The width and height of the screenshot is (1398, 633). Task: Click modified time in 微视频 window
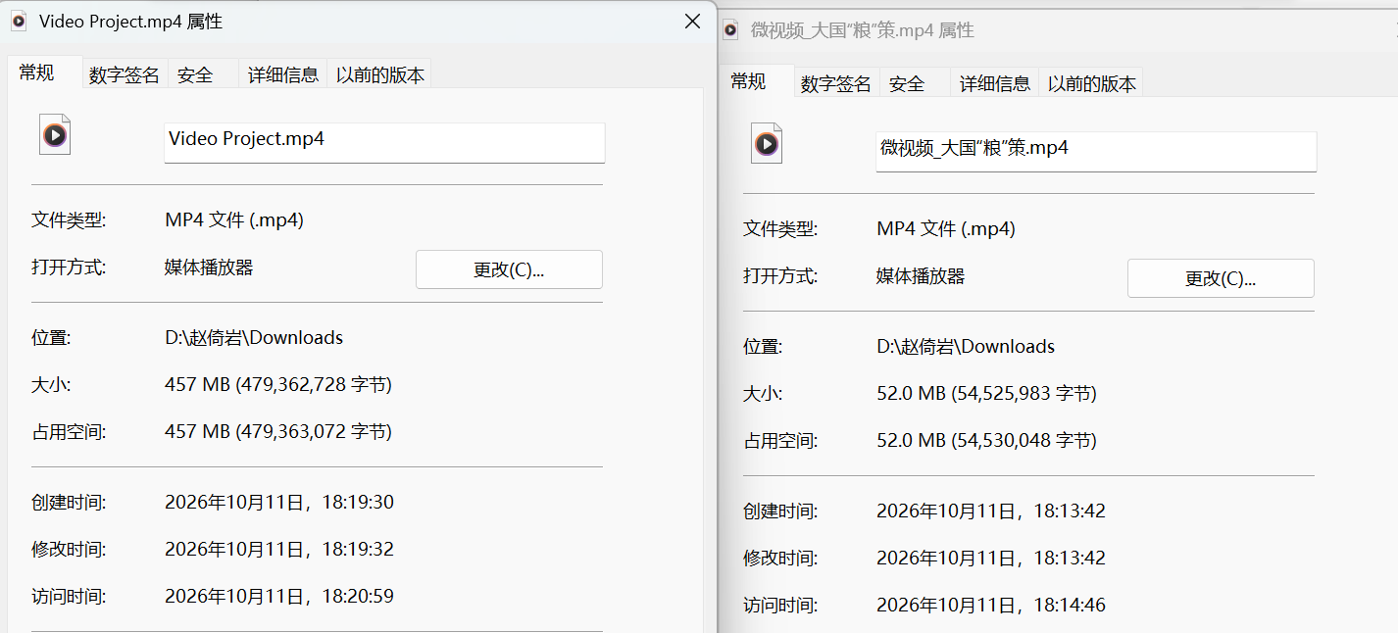(991, 559)
